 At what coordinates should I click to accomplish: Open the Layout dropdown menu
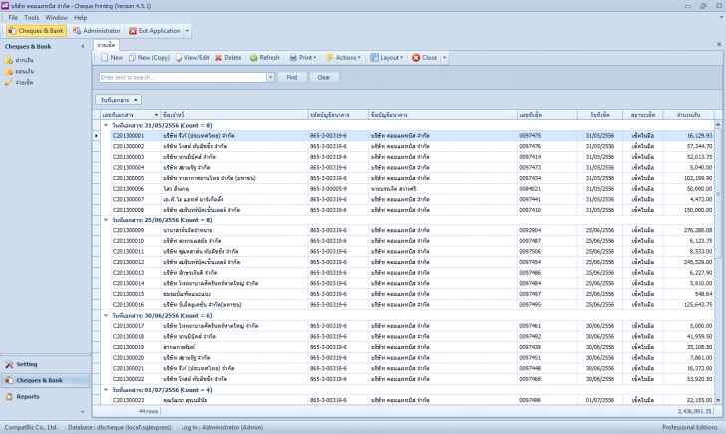[x=388, y=58]
